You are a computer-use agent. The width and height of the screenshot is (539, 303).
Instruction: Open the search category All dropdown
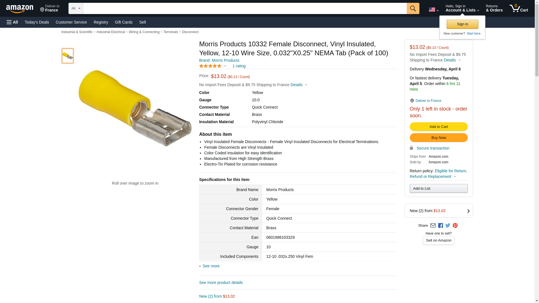(x=76, y=8)
